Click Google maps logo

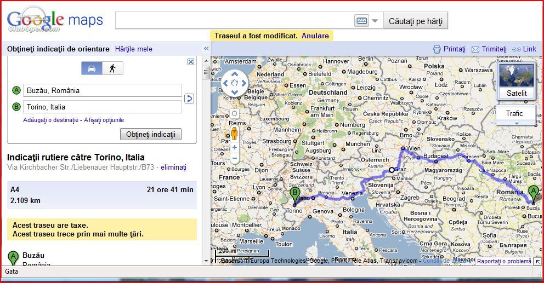(x=55, y=20)
